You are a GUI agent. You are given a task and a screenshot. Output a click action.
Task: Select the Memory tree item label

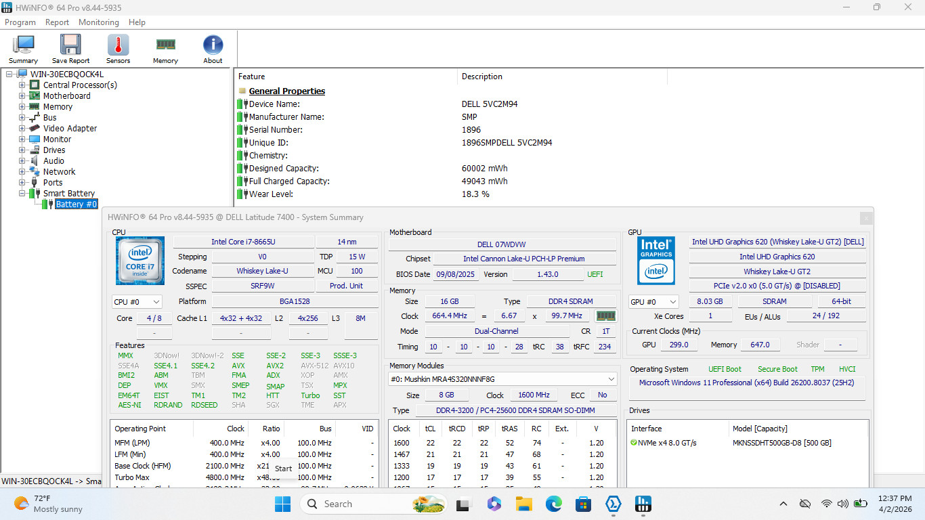[58, 106]
